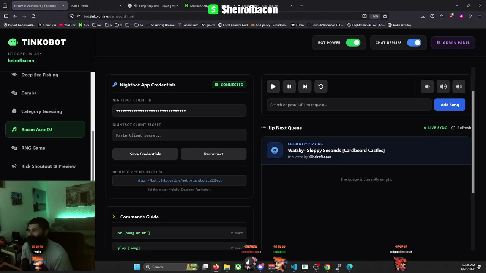Click the Nightbot callback redirect URI

(179, 180)
